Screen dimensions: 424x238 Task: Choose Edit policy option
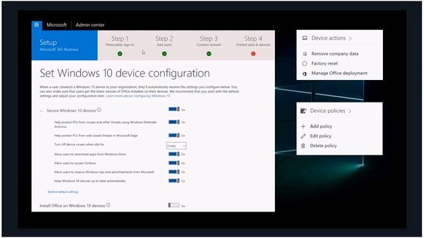coord(321,136)
